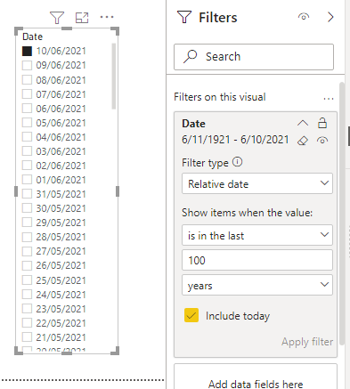Click the 27/05/2021 date text
Screen dimensions: 350x389
(x=61, y=251)
